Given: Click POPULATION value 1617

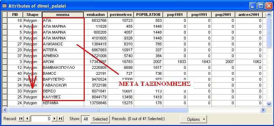Looking at the screenshot, I should coord(148,67).
